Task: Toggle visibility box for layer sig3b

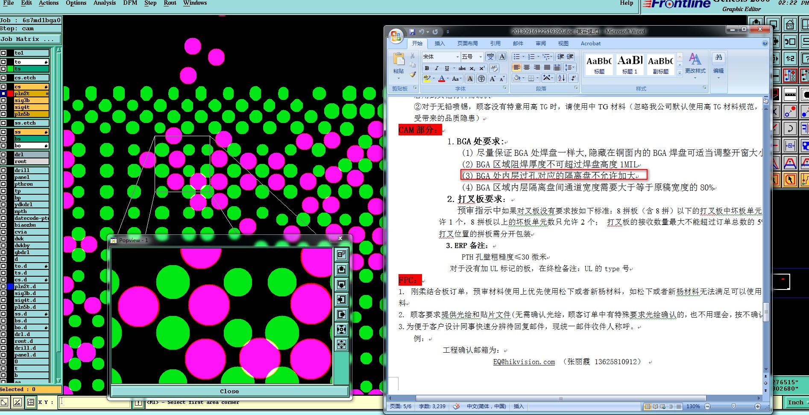Action: pos(3,100)
